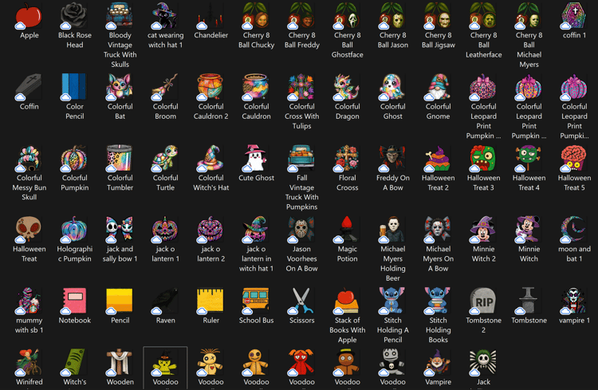
Task: Select Bloody Vintage Truck With Skulls
Action: (120, 16)
